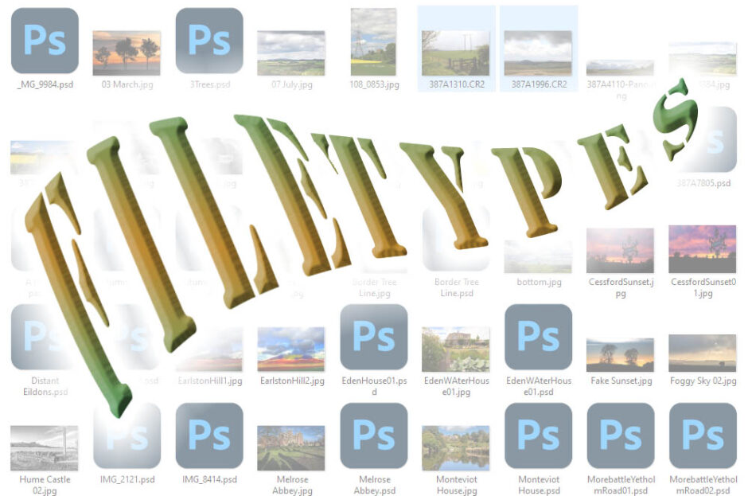Click the 07 July.jpg image thumbnail
This screenshot has height=496, width=748.
[x=291, y=53]
